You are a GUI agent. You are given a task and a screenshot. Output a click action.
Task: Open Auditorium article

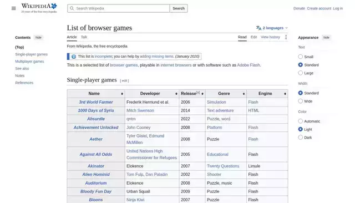click(96, 183)
